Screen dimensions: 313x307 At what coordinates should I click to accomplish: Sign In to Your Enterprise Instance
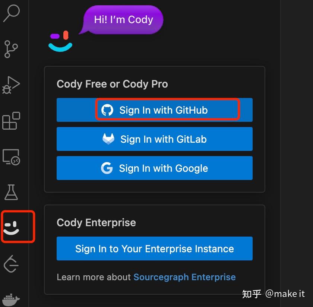click(x=154, y=248)
